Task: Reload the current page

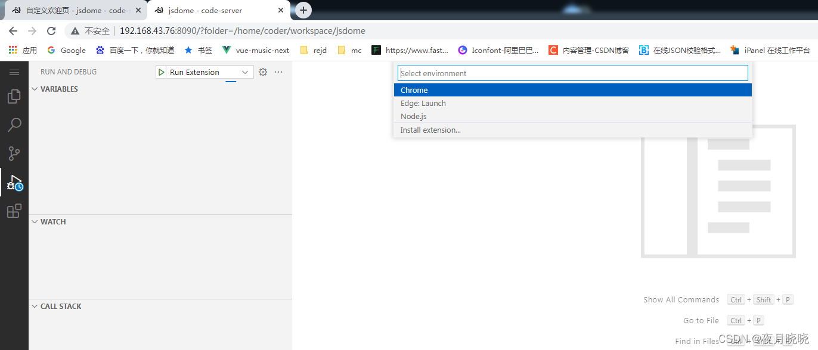Action: [51, 31]
